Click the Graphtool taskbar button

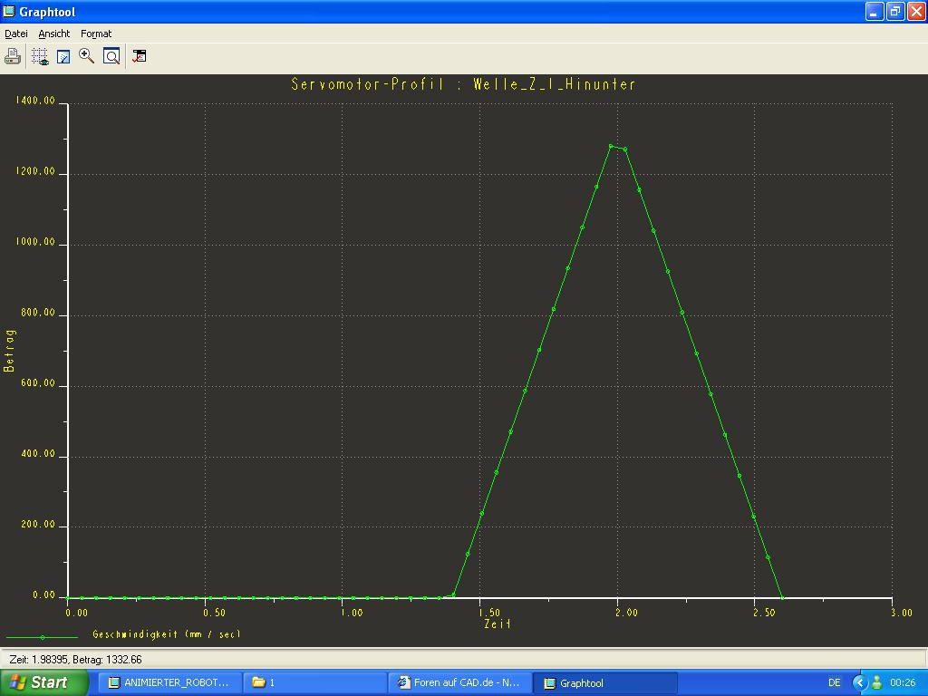(x=605, y=683)
